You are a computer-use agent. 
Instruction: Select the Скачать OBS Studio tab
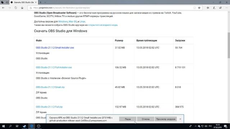click(x=23, y=3)
